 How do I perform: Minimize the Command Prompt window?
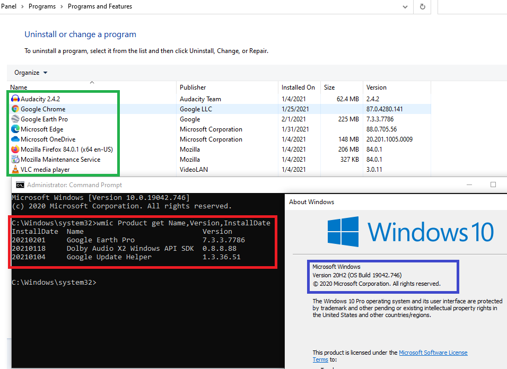(x=469, y=185)
